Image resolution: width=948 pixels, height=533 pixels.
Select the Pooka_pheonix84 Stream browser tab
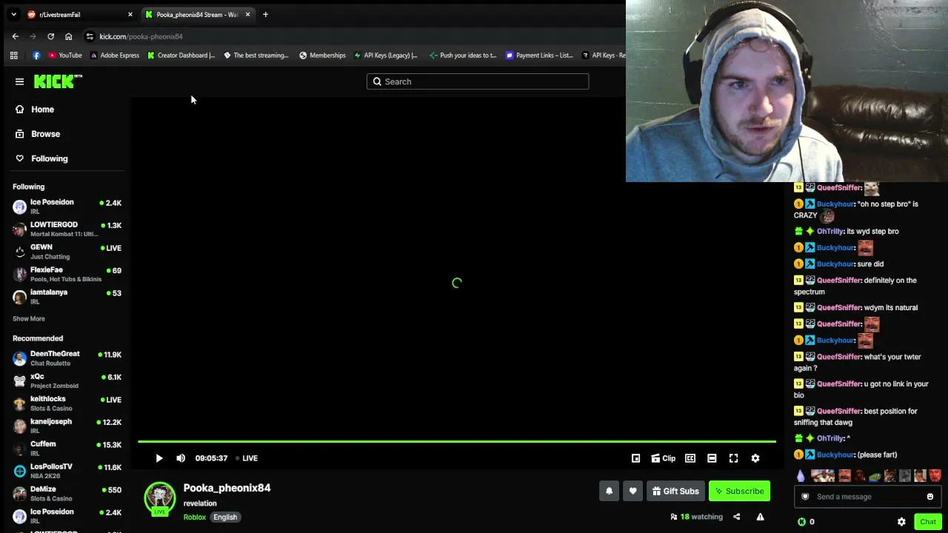click(197, 14)
